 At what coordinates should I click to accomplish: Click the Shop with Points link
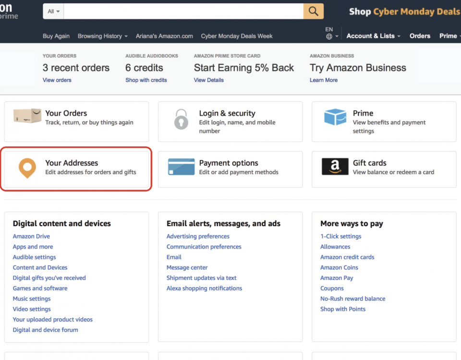(343, 309)
